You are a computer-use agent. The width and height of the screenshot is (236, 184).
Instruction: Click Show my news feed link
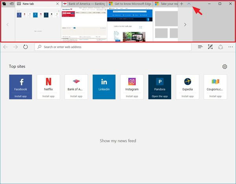118,141
